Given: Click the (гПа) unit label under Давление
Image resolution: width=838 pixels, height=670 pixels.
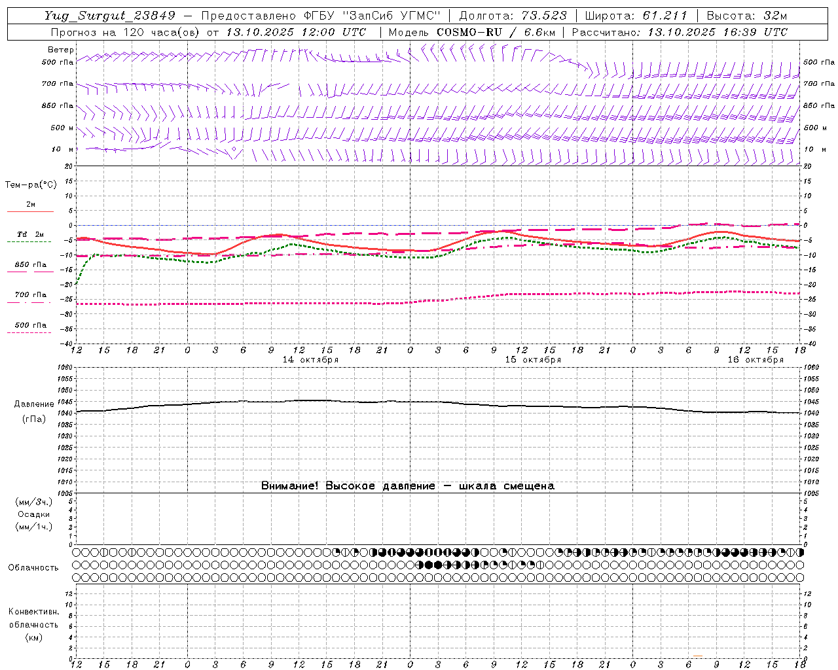Looking at the screenshot, I should 34,419.
